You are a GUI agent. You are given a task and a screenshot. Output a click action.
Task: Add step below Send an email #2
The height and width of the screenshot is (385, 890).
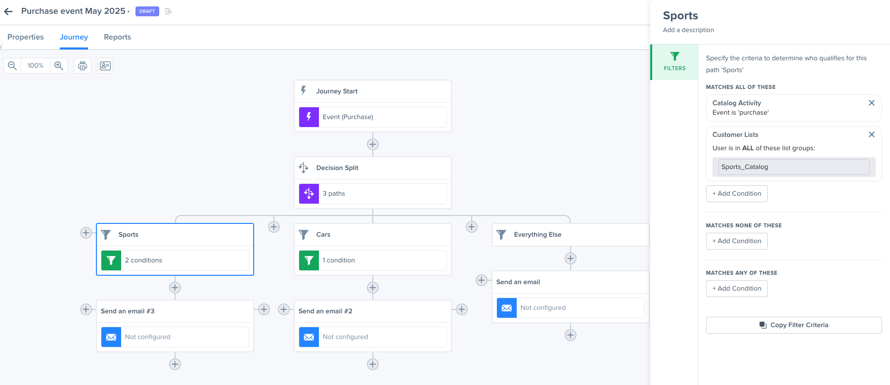[373, 364]
